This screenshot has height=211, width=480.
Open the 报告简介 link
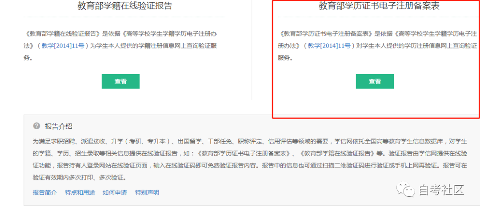45,192
